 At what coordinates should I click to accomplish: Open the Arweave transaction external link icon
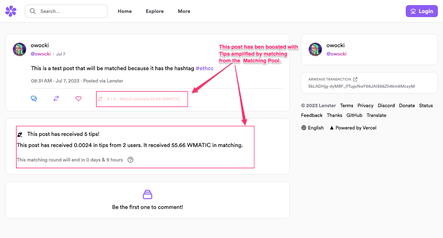(x=355, y=79)
